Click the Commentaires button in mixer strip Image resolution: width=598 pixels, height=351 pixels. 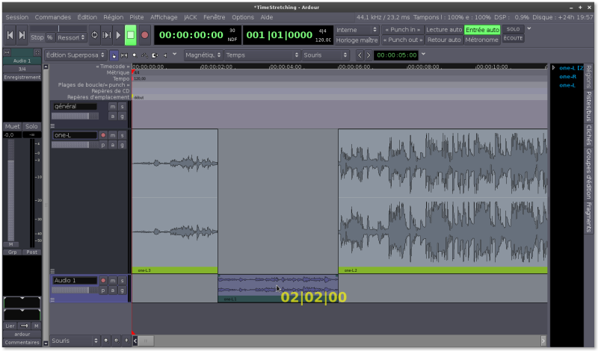21,342
